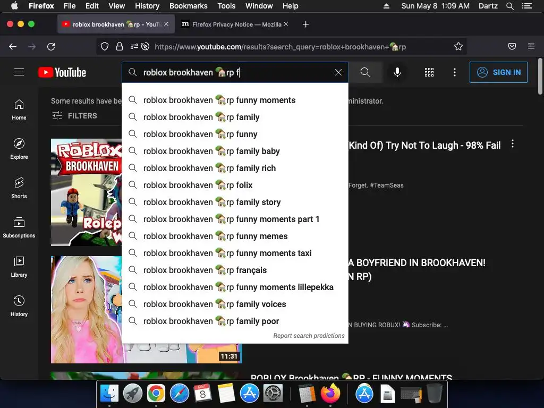Click the page vertical scrollbar

pos(540,76)
